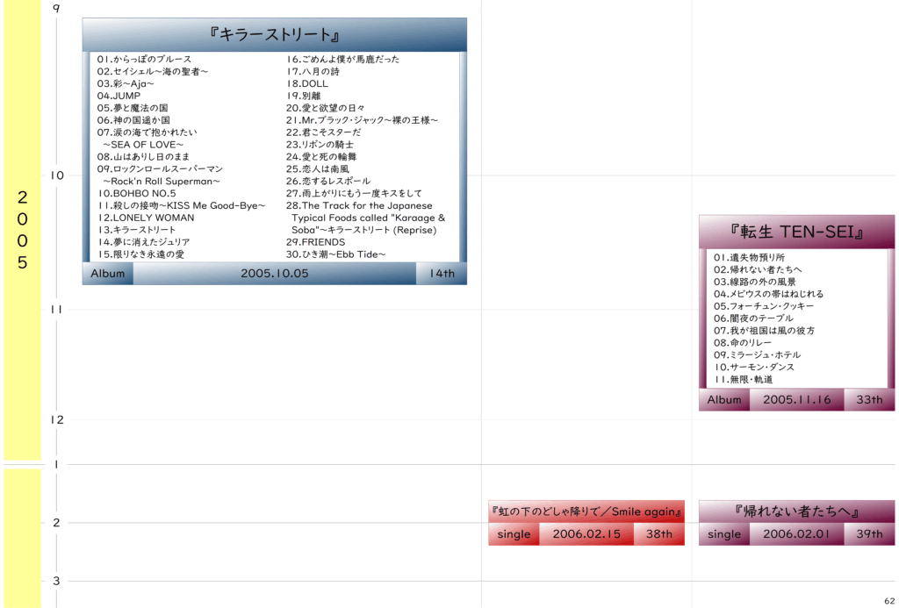
Task: Select track 11.無限・軌道 in TEN-SEI list
Action: click(x=743, y=379)
